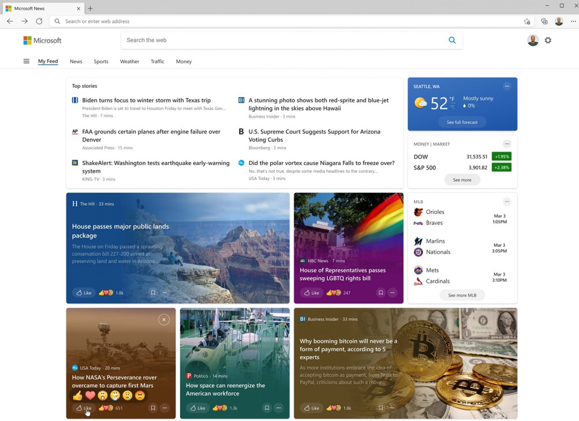This screenshot has height=421, width=579.
Task: Like the Perseverance rover story
Action: coord(84,408)
